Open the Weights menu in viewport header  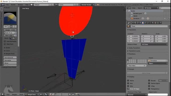(14, 94)
